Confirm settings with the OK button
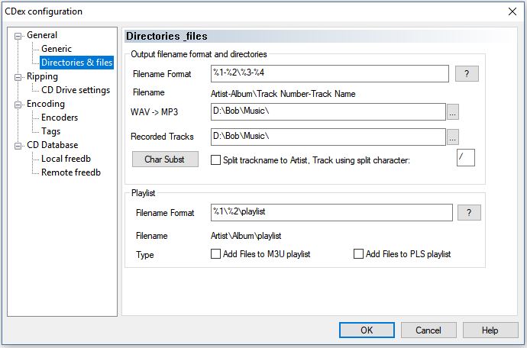Viewport: 527px width, 348px height. pyautogui.click(x=367, y=330)
